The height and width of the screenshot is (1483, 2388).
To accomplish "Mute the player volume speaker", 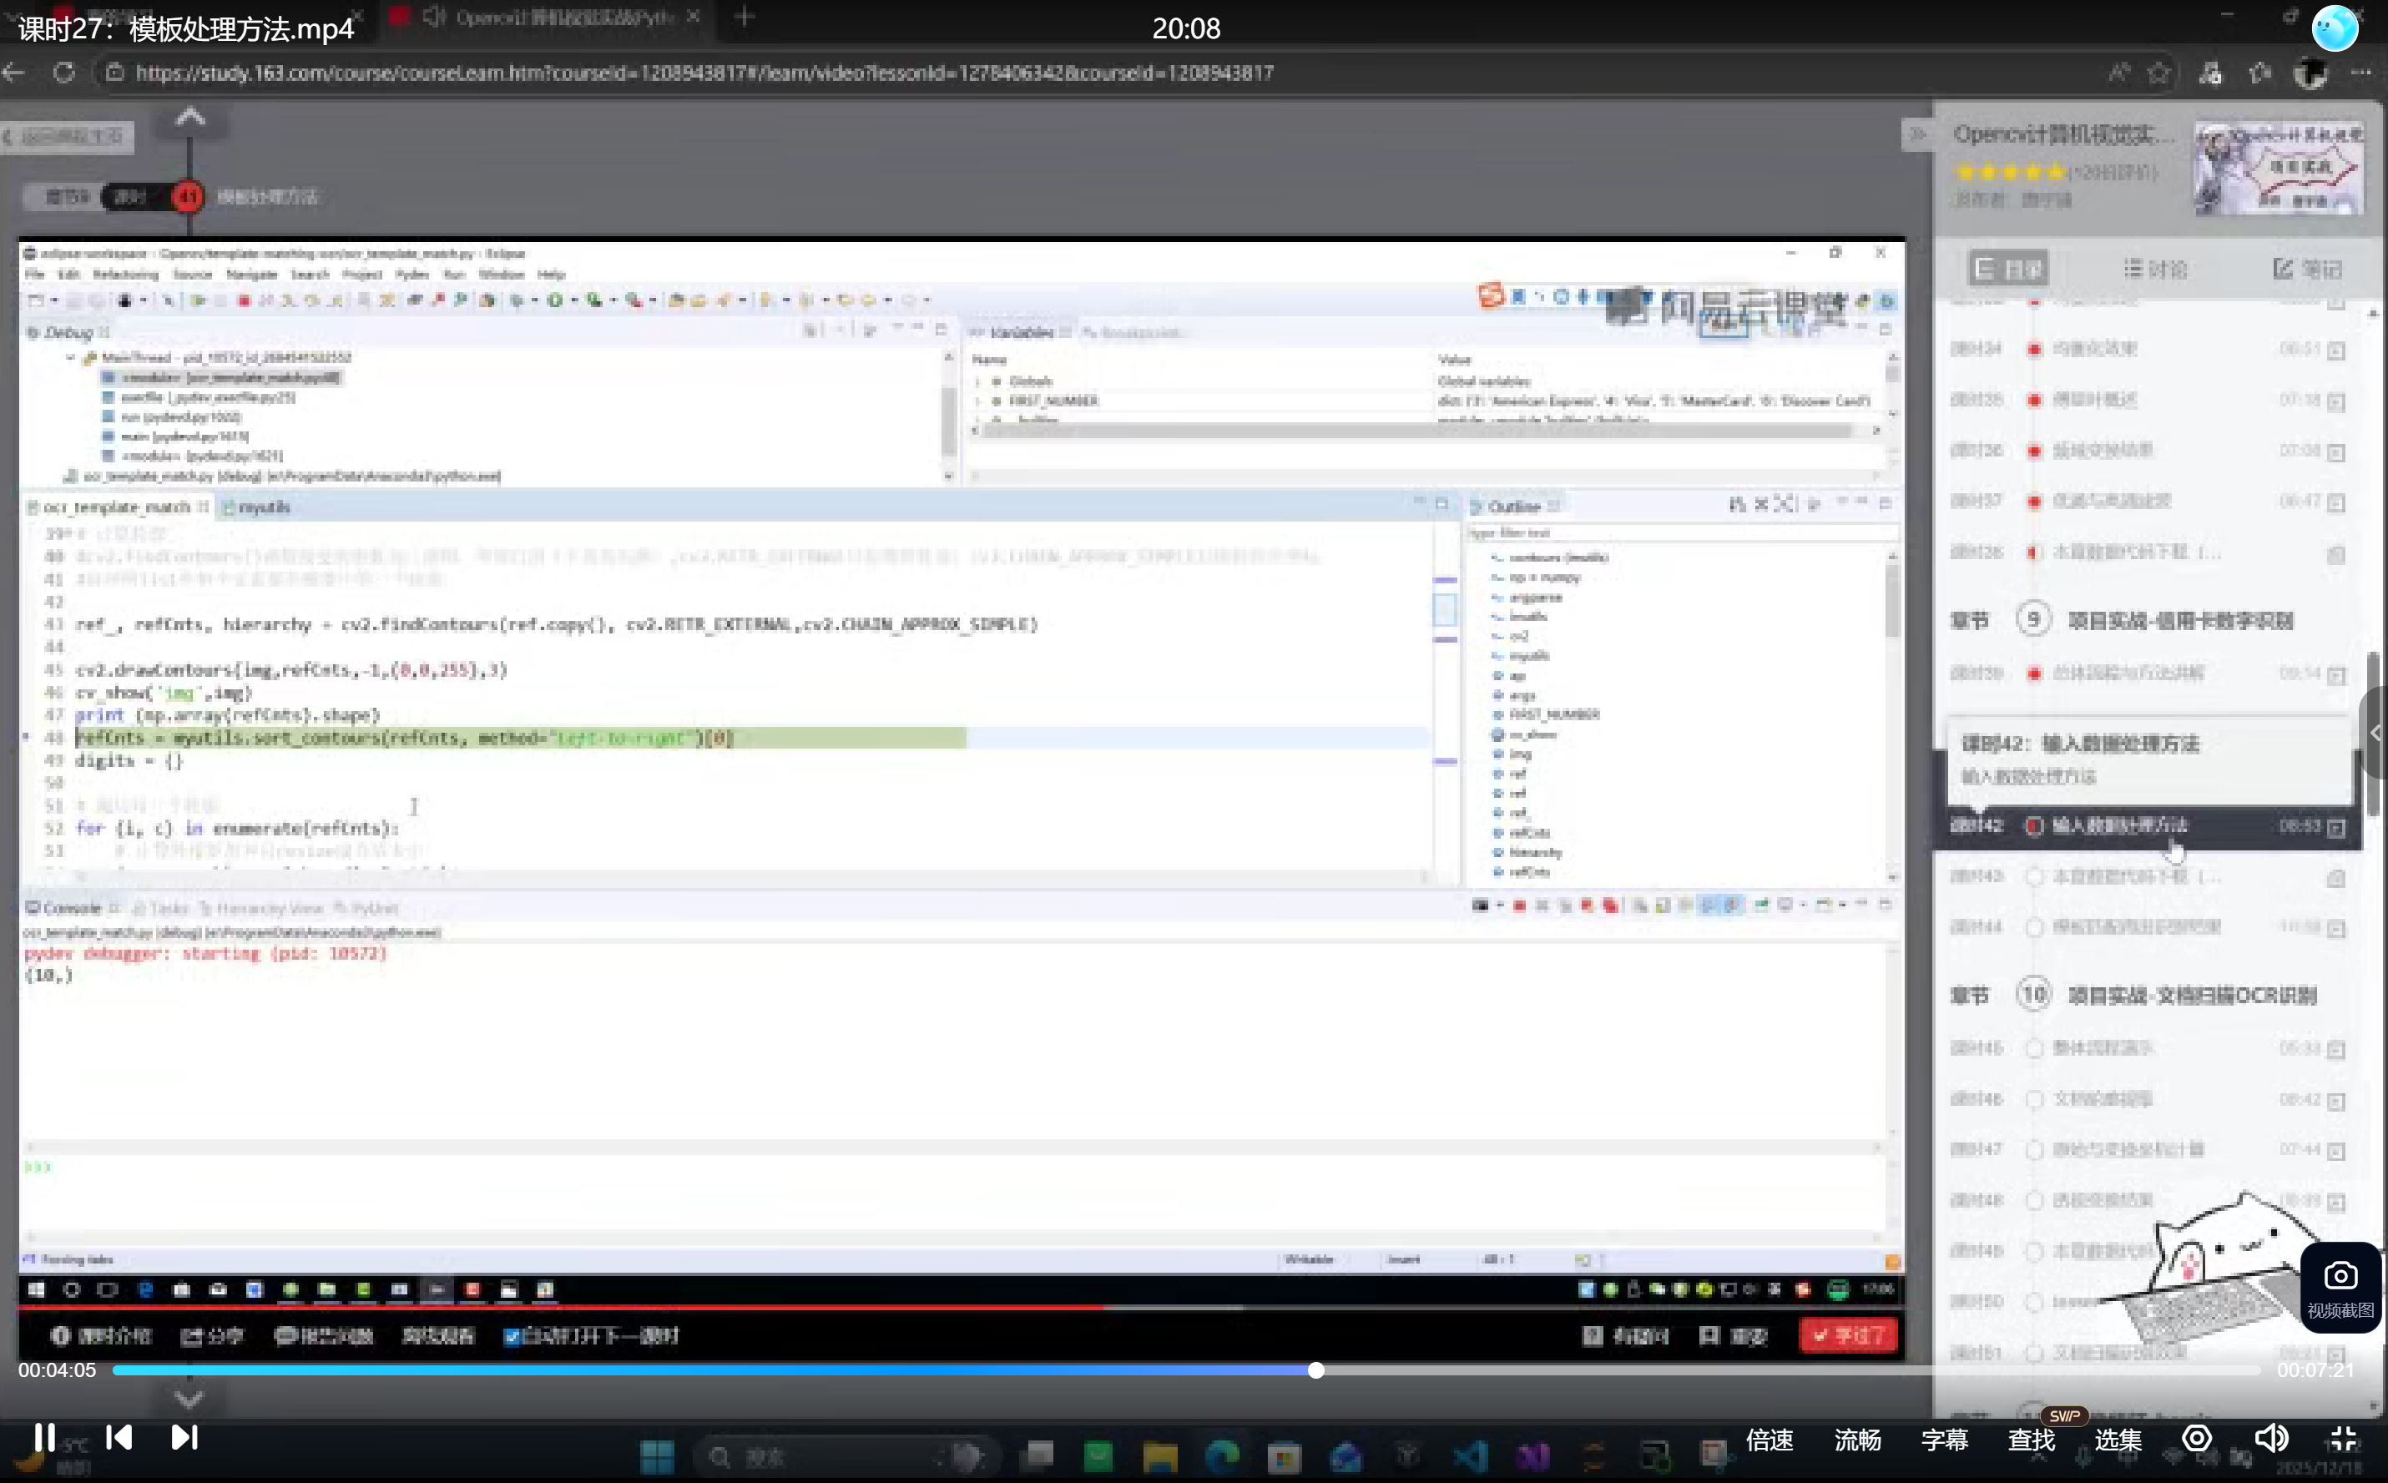I will [2271, 1439].
